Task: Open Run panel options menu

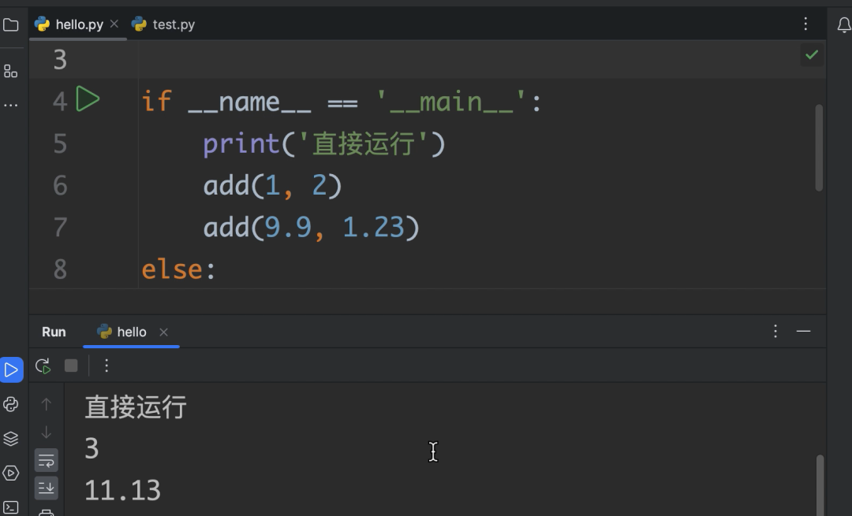Action: [x=775, y=332]
